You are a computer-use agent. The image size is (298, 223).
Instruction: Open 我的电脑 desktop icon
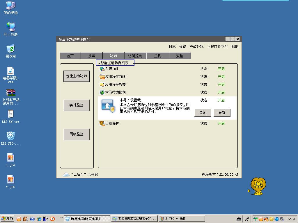11,8
